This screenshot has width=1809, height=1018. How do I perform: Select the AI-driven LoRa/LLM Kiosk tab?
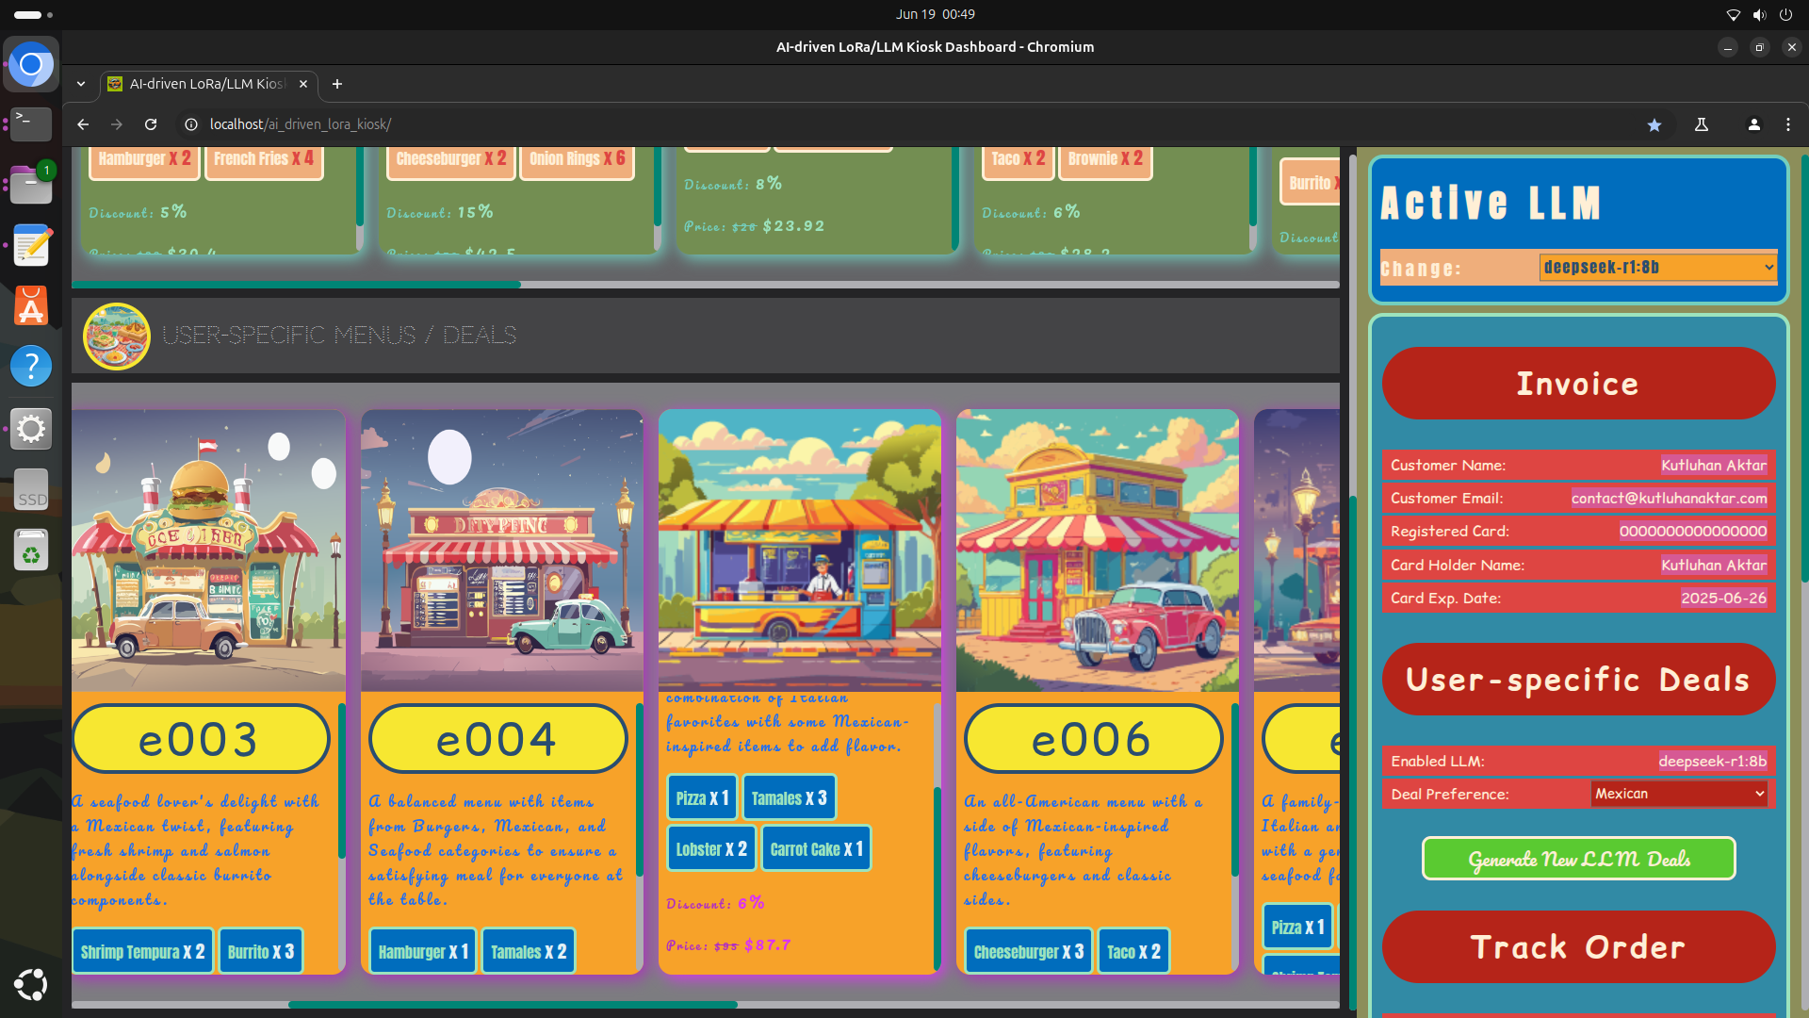click(x=208, y=84)
